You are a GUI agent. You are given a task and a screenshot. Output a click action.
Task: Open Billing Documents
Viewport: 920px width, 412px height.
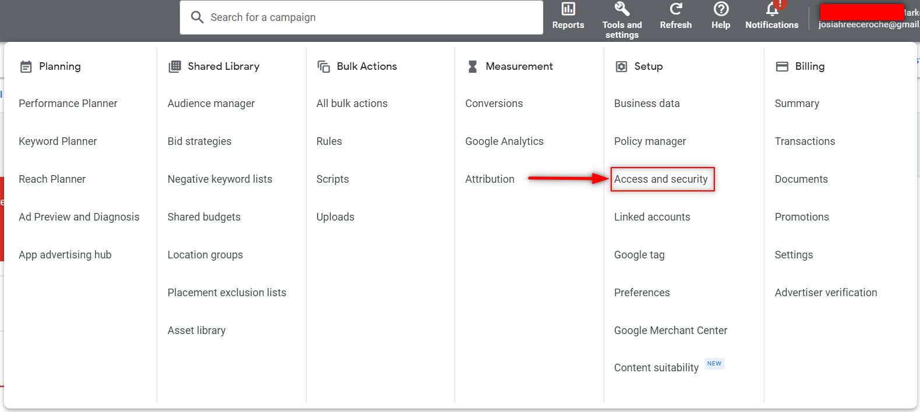click(x=801, y=179)
